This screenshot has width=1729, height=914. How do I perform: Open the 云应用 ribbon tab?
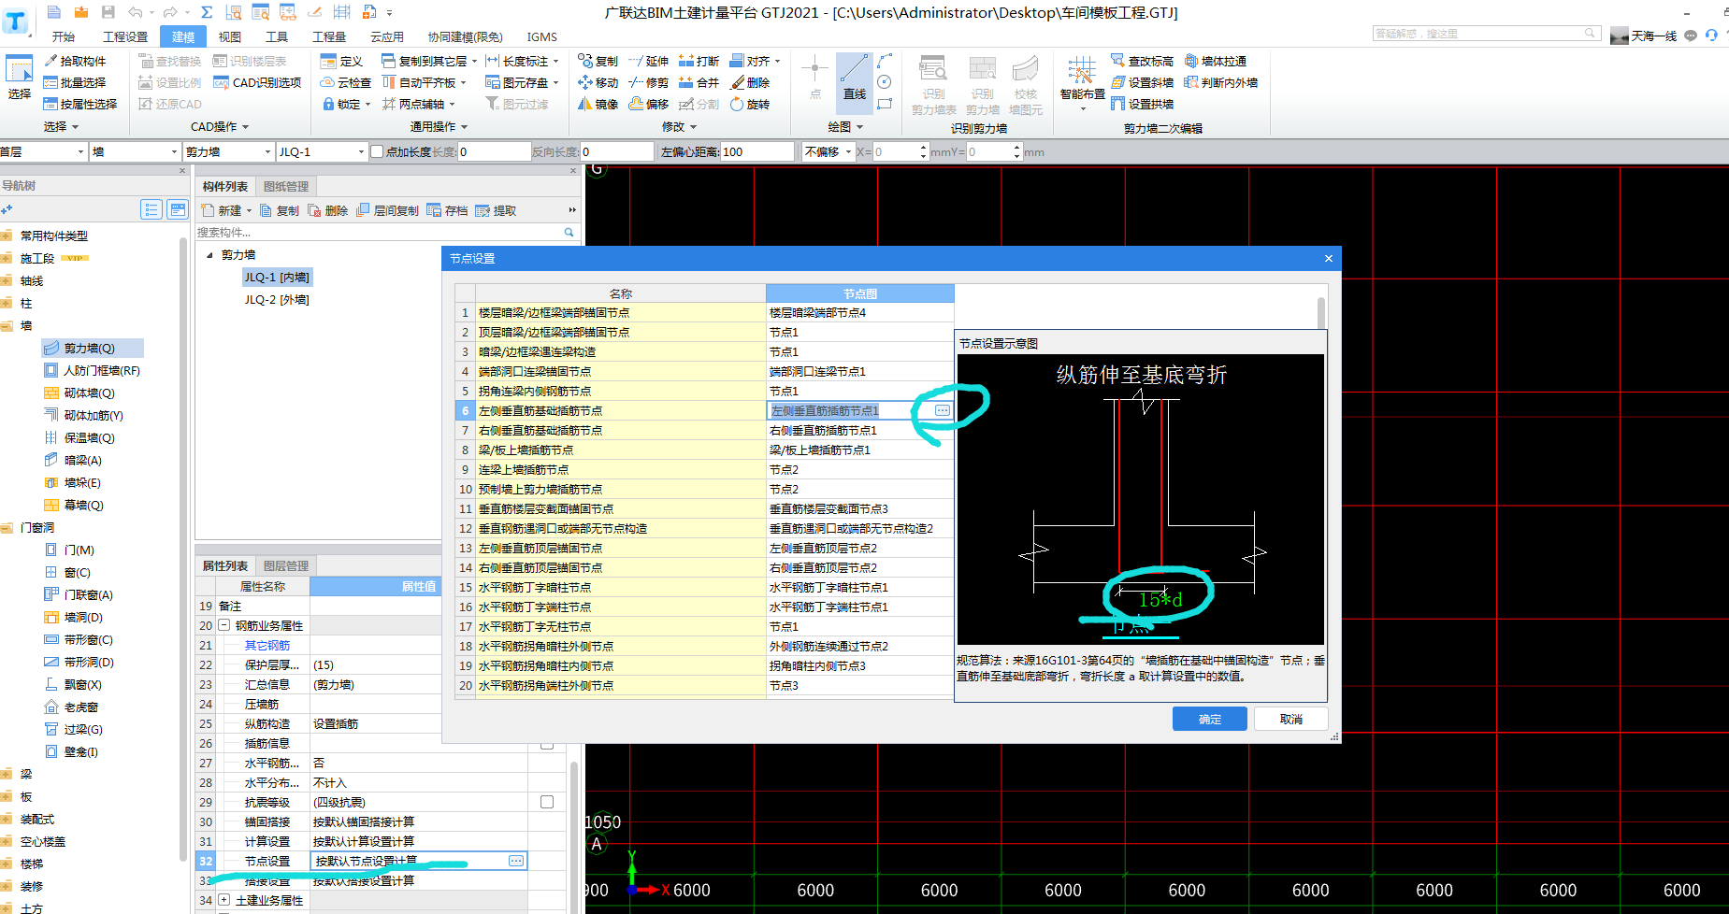[387, 36]
